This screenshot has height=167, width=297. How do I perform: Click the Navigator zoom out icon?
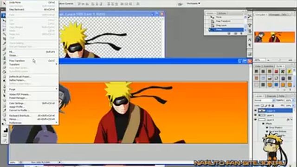click(x=268, y=60)
